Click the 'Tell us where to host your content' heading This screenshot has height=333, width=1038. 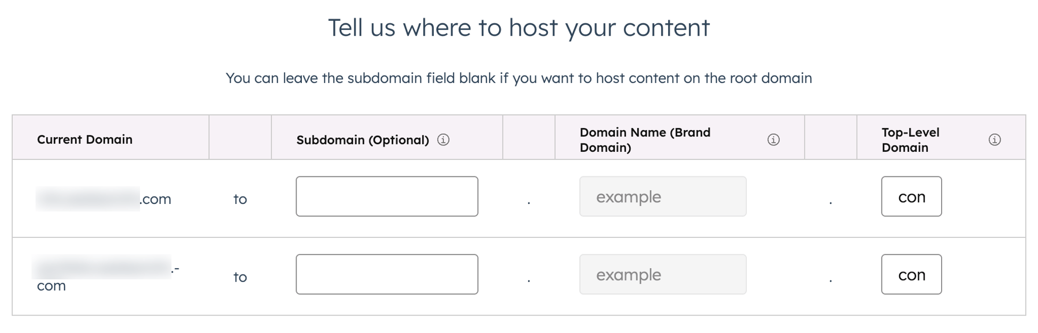[519, 28]
